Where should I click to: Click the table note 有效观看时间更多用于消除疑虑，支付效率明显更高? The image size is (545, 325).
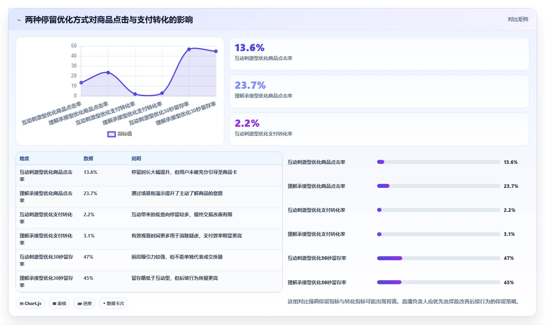(187, 236)
